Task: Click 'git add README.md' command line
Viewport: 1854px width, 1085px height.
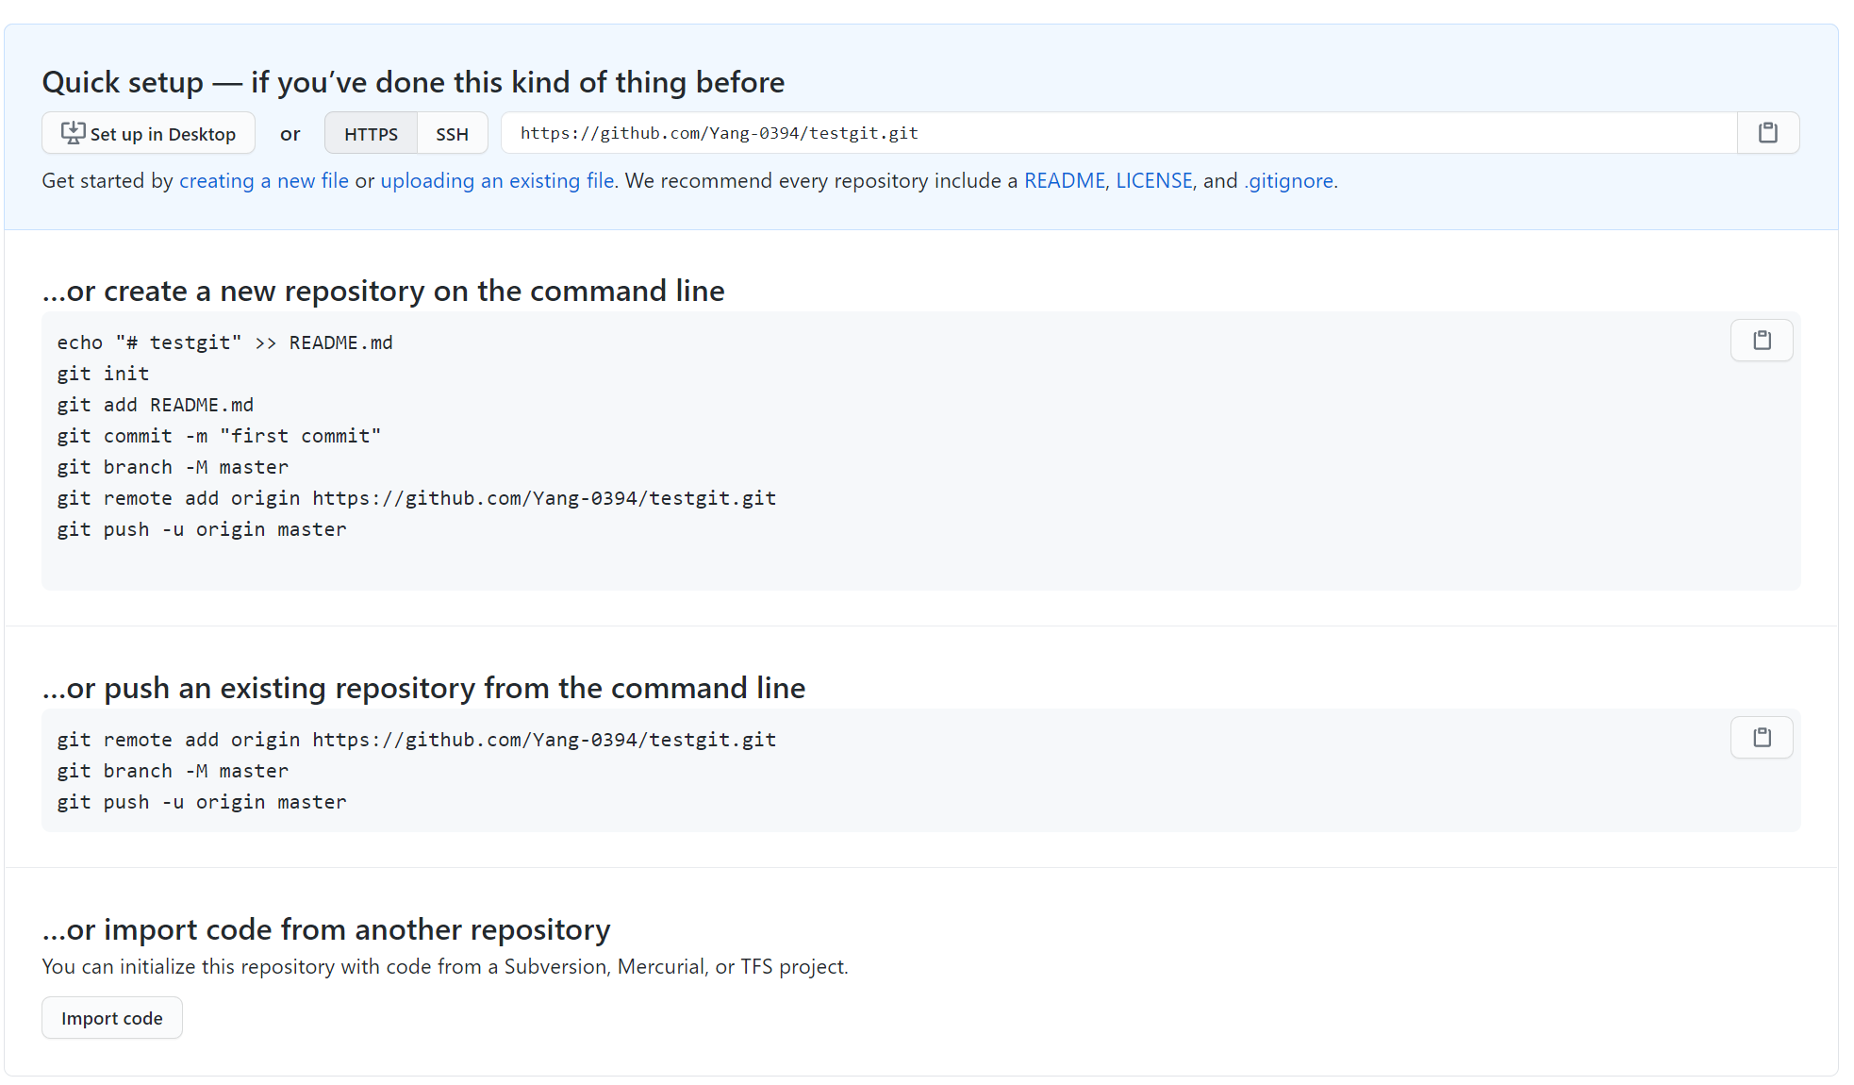Action: (x=155, y=405)
